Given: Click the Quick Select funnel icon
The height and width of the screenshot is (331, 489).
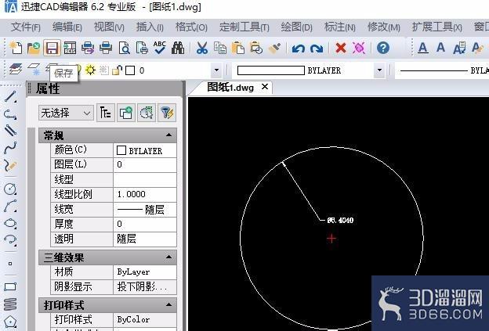Looking at the screenshot, I should click(x=167, y=113).
